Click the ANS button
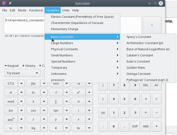 coord(146,126)
